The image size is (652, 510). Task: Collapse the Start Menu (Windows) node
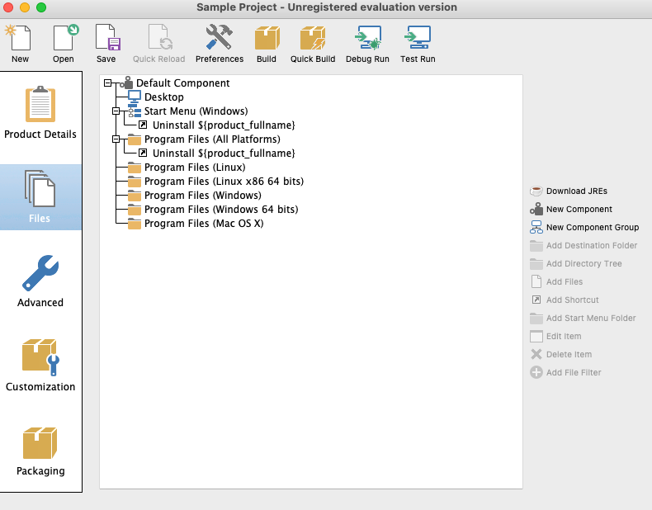[x=116, y=111]
